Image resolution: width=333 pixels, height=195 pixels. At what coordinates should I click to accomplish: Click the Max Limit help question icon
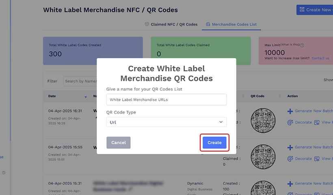pyautogui.click(x=302, y=45)
